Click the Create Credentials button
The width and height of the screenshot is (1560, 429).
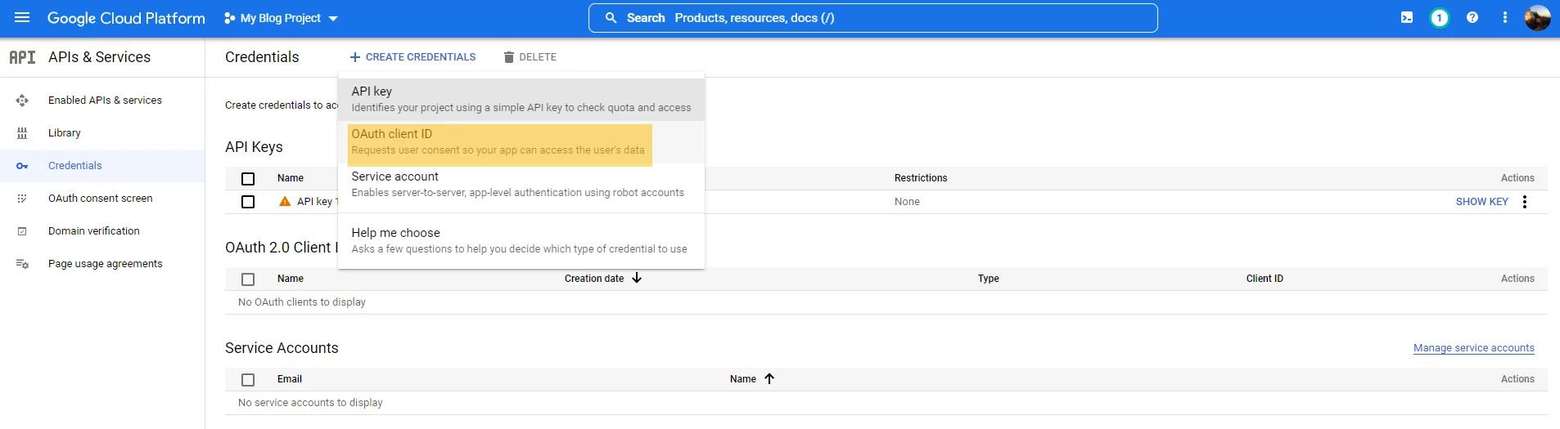(x=413, y=57)
